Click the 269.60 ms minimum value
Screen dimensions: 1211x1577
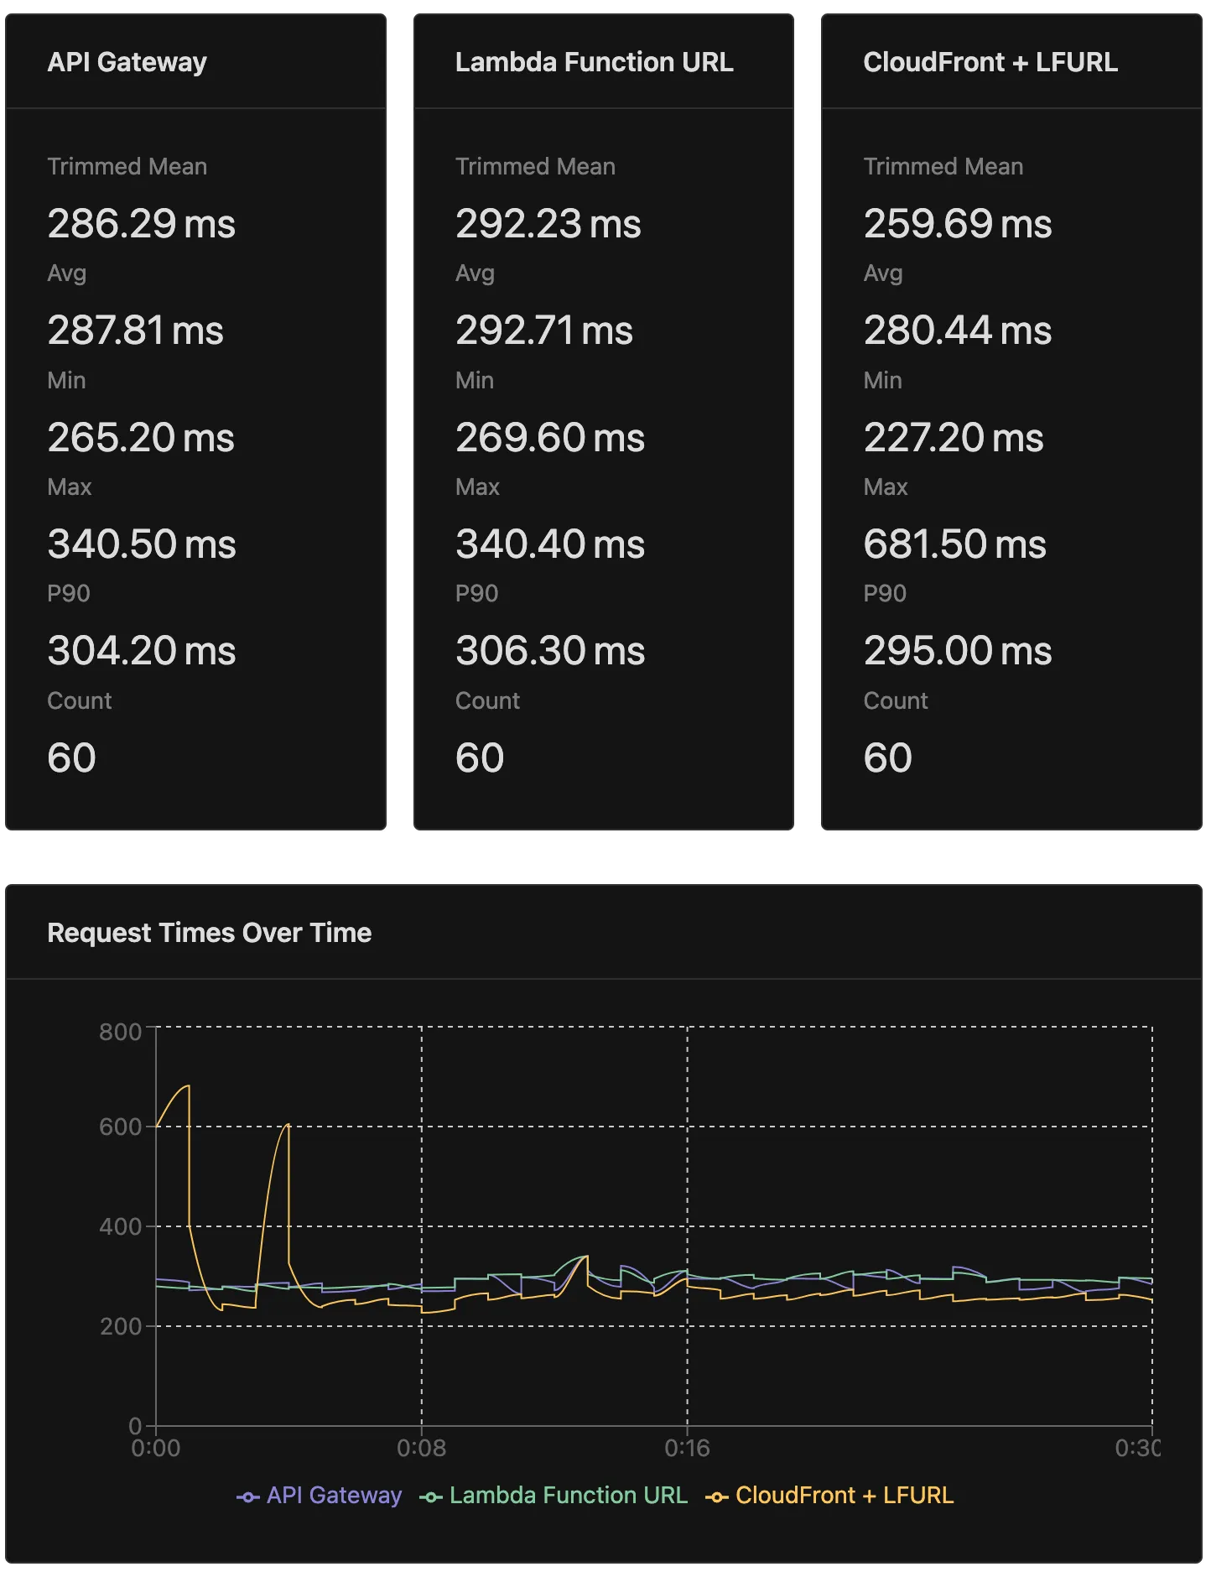(x=550, y=438)
